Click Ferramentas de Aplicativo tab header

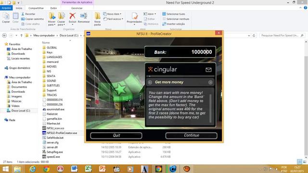(77, 2)
